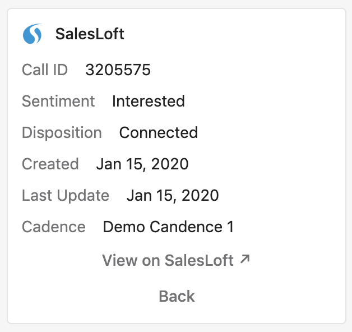
Task: Click the blue SalesLoft logo icon
Action: tap(33, 34)
